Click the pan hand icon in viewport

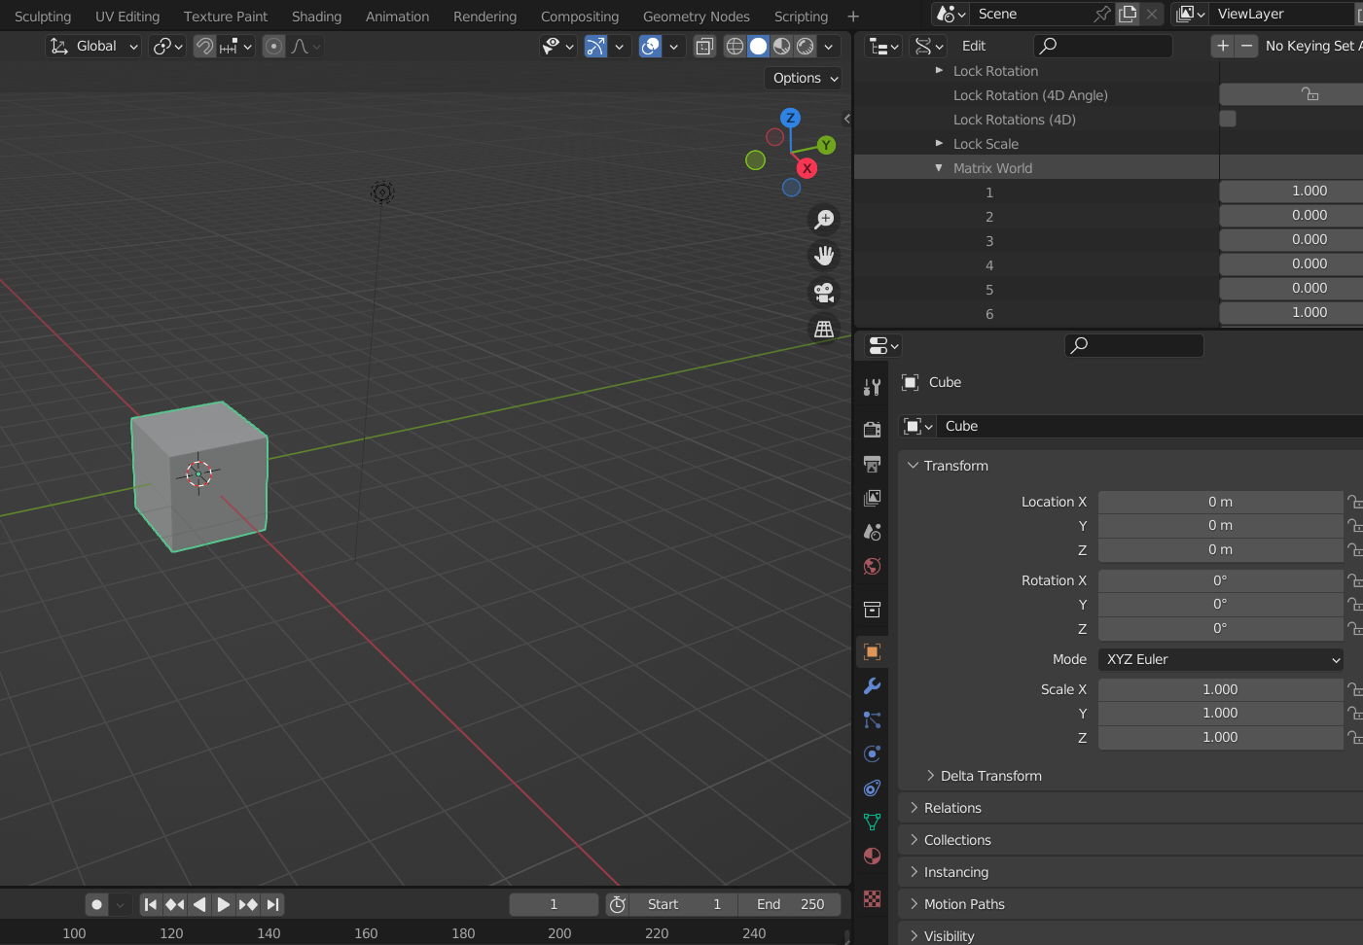pyautogui.click(x=824, y=256)
